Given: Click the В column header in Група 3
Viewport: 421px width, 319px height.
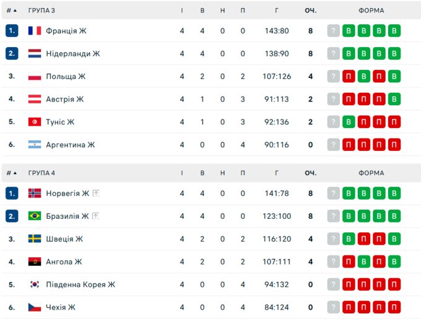Looking at the screenshot, I should [x=202, y=11].
